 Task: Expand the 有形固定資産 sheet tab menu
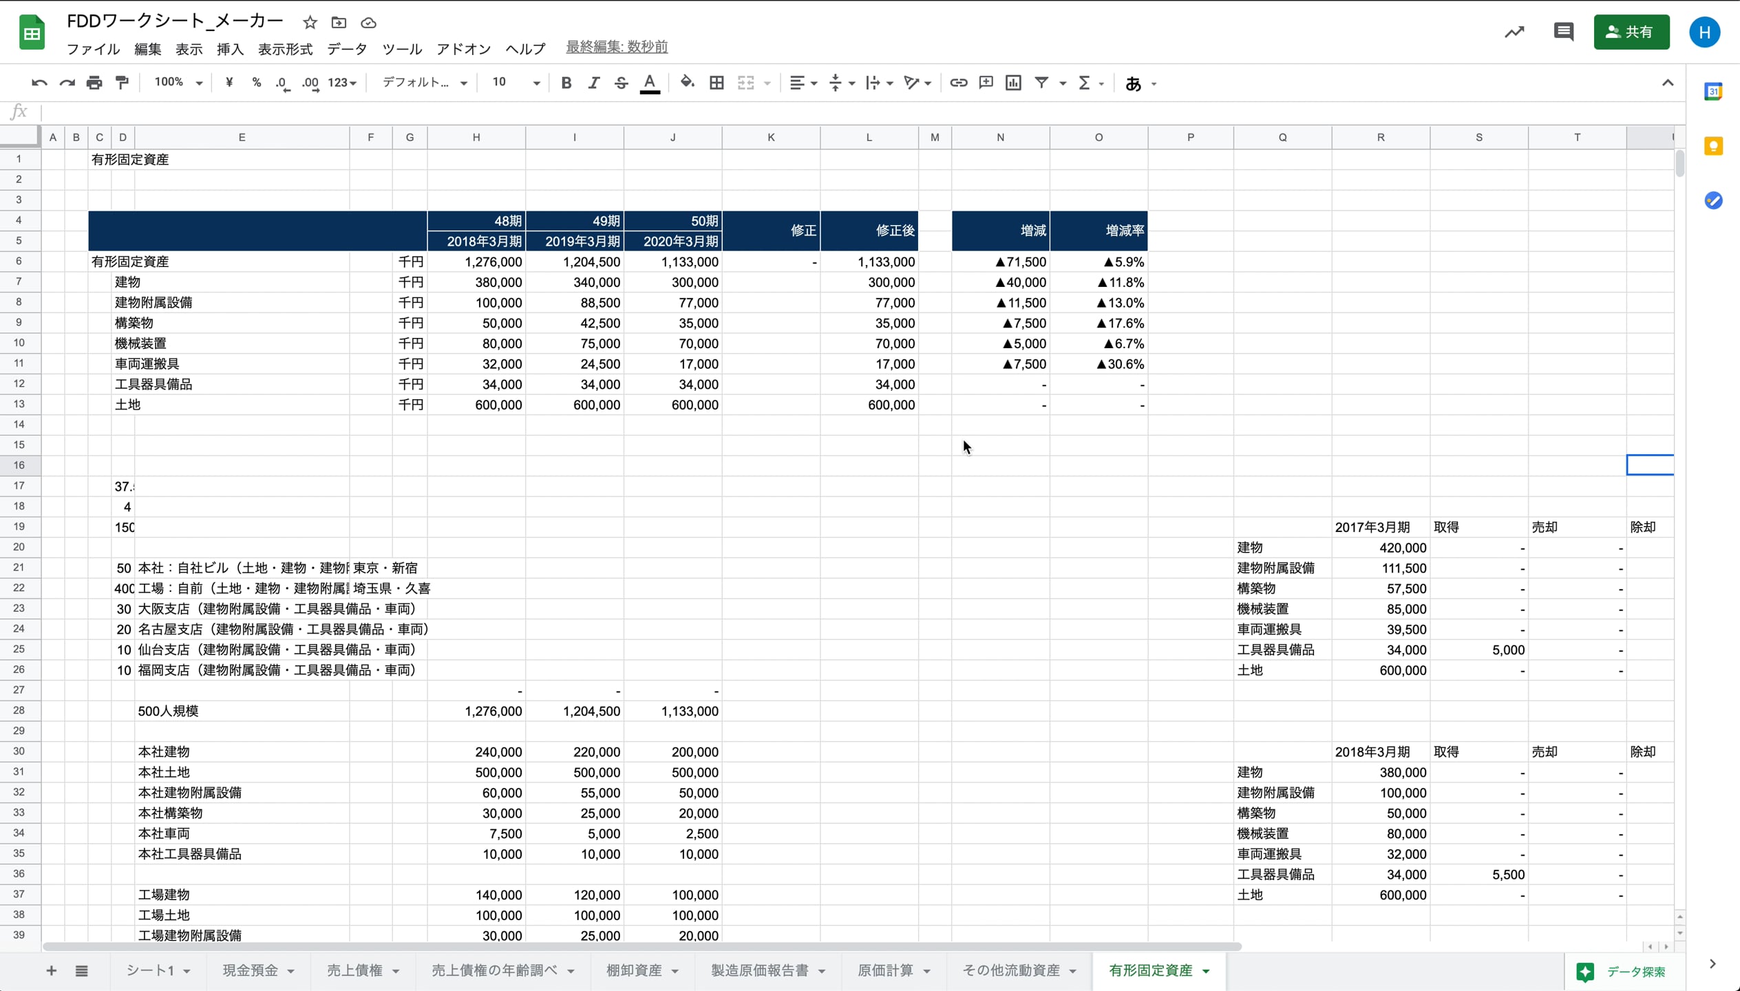(x=1206, y=971)
